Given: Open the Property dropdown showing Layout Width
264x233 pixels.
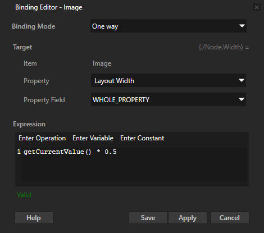Looking at the screenshot, I should pyautogui.click(x=169, y=80).
